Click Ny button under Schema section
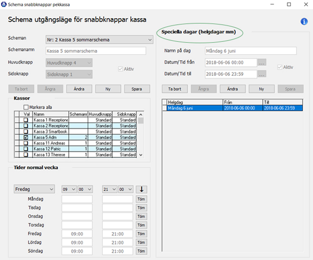 coord(108,89)
